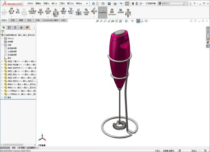Open the Tools menu
This screenshot has height=152, width=210.
[62, 4]
